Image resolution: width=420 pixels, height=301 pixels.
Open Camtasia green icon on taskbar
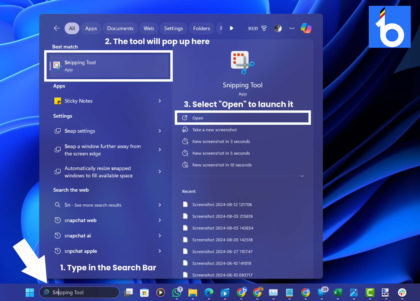point(370,292)
